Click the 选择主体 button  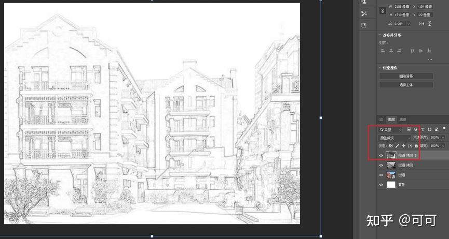coord(406,85)
